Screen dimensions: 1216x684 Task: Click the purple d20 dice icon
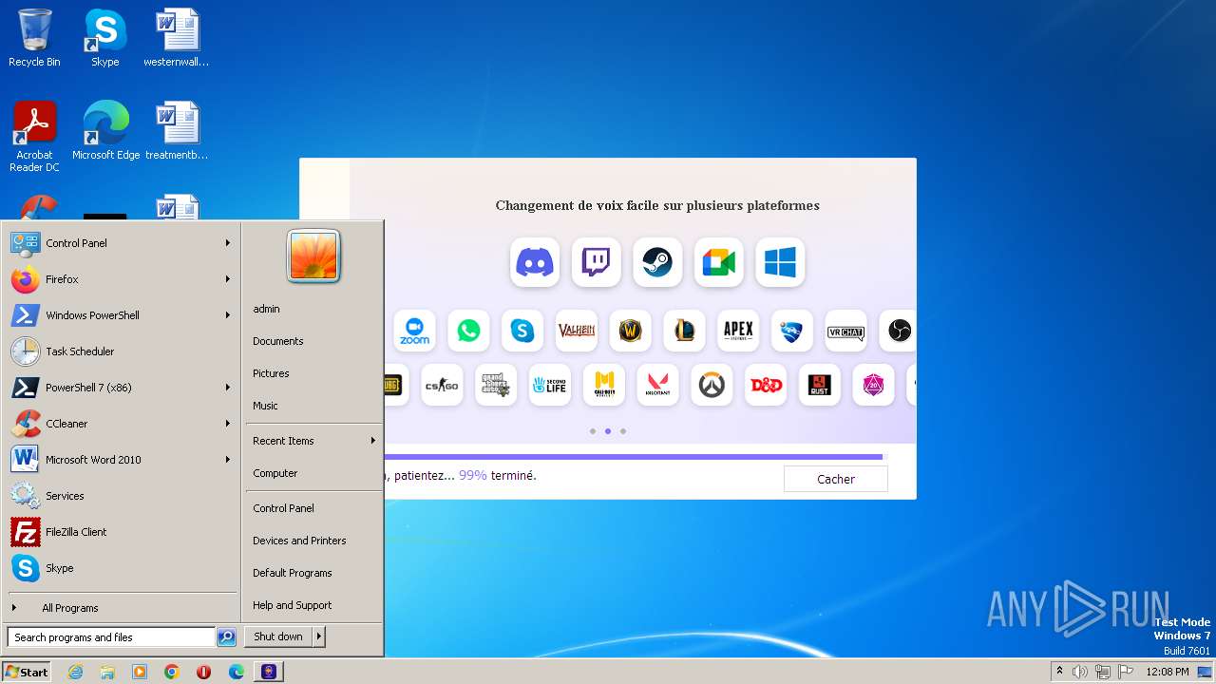873,385
